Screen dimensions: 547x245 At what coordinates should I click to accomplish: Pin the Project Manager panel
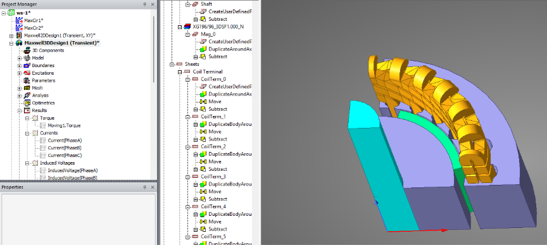[145, 4]
